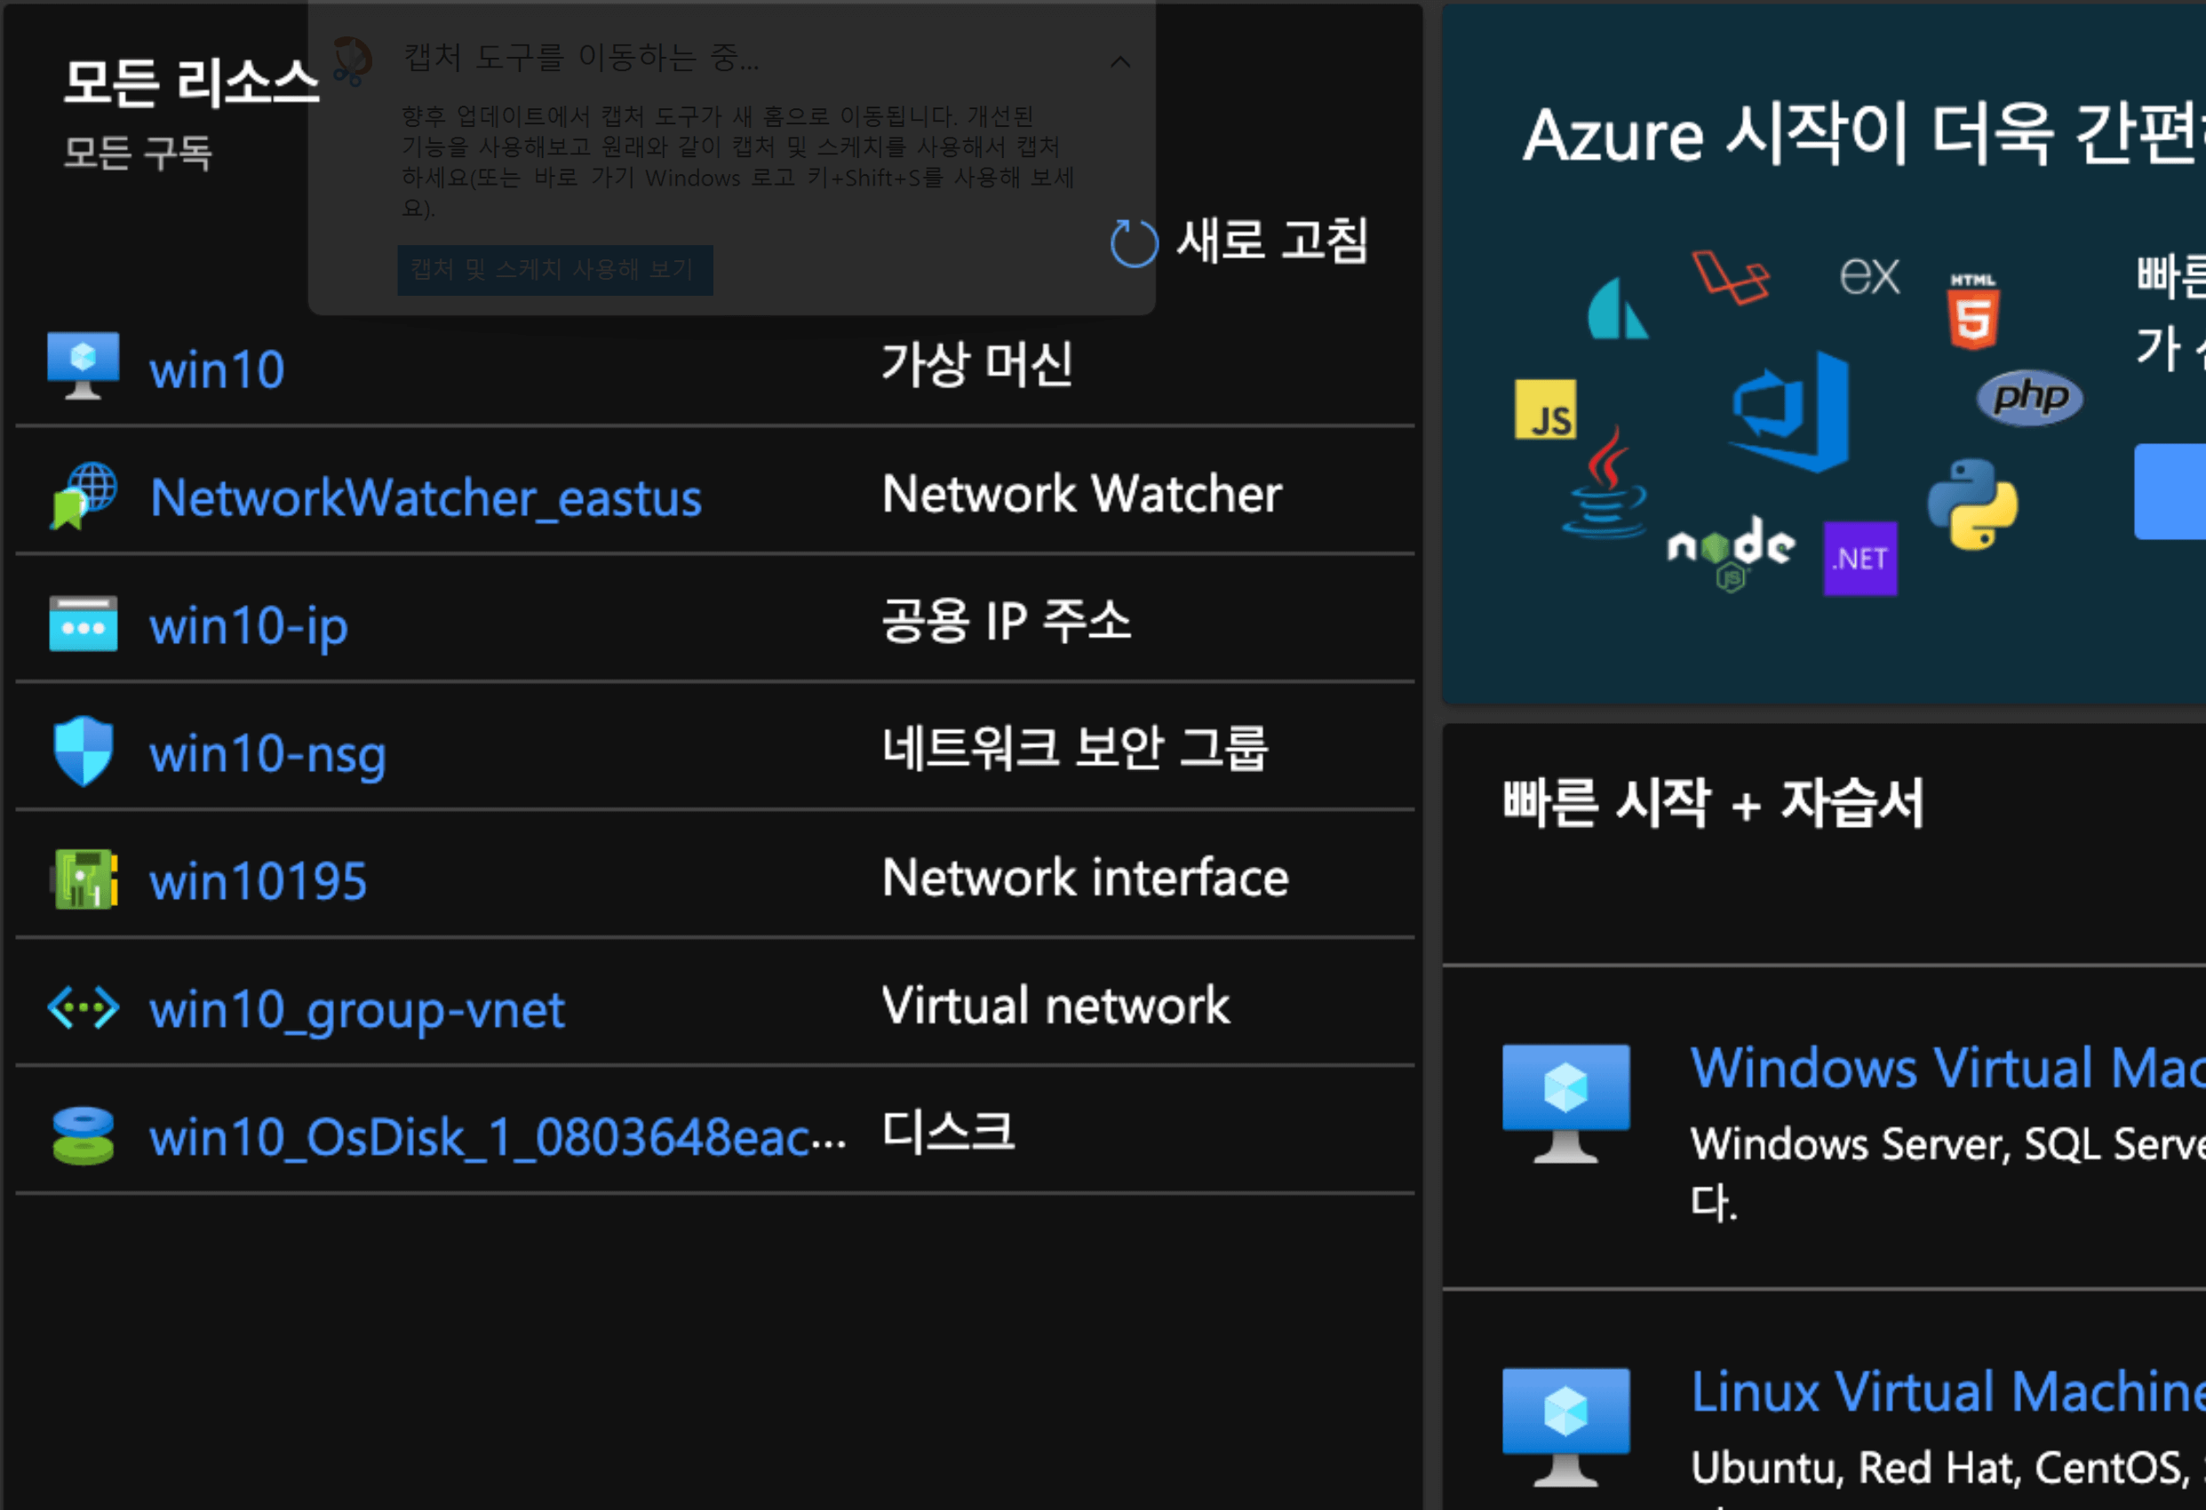The image size is (2206, 1510).
Task: Click the 새로 고침 refresh button
Action: 1239,241
